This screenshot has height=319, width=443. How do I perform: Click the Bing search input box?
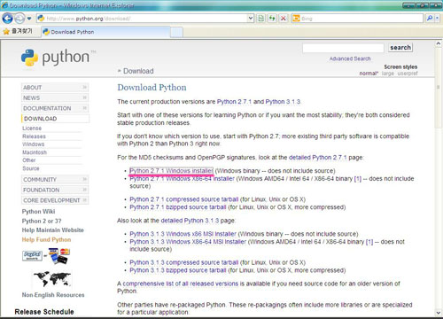pos(361,19)
